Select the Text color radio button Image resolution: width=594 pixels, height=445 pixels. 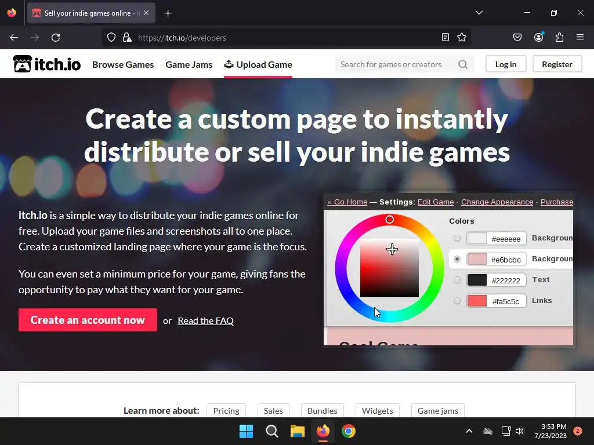point(457,280)
